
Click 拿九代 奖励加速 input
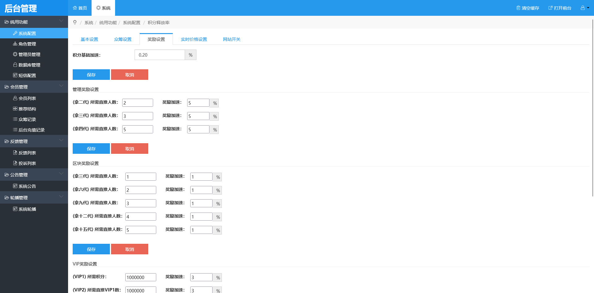pos(201,203)
